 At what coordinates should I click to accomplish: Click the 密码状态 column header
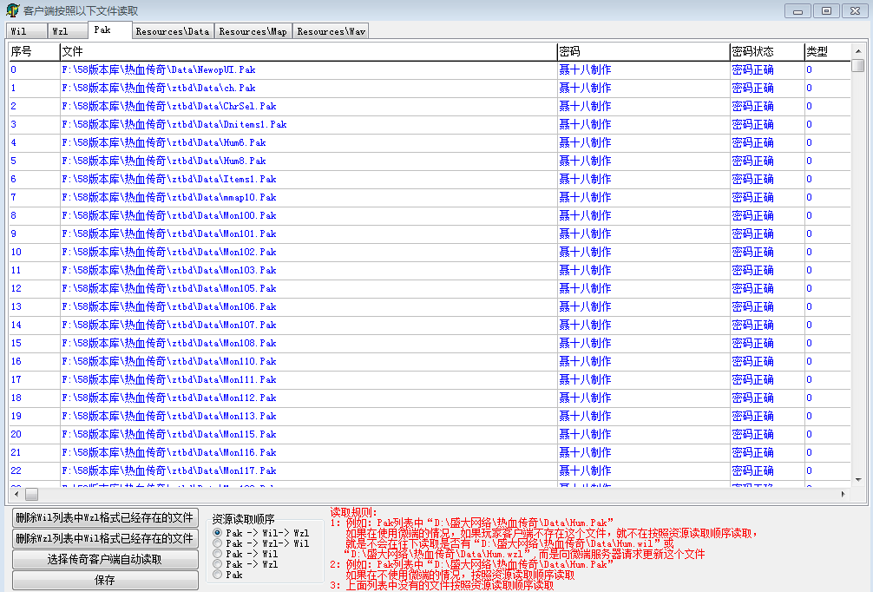[x=766, y=51]
